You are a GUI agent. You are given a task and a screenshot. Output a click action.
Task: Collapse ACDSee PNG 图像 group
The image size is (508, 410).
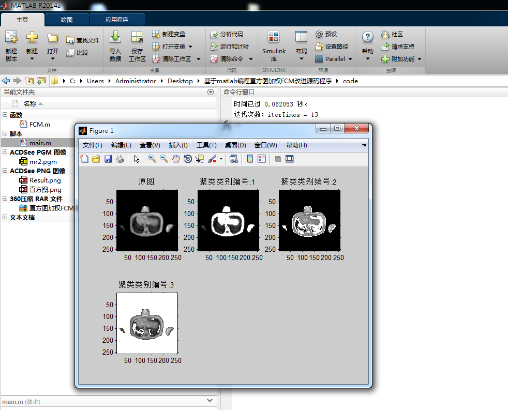(5, 170)
